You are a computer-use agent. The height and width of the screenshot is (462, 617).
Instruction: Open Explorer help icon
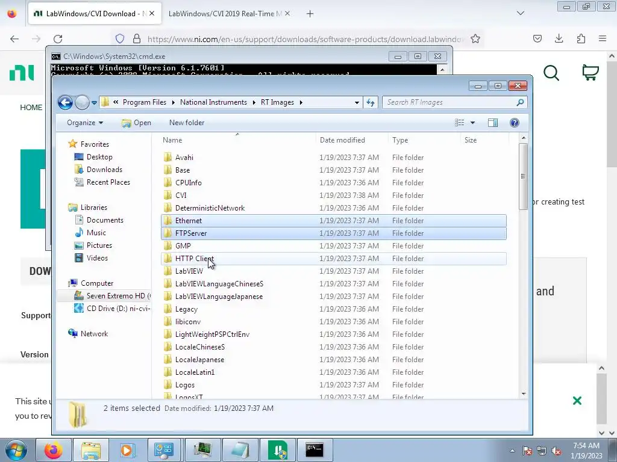(x=515, y=123)
